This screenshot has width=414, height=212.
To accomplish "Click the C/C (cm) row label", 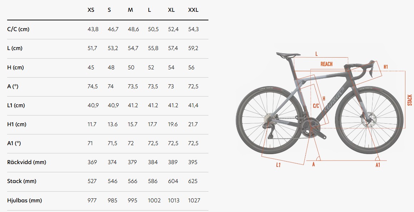I will [x=18, y=29].
